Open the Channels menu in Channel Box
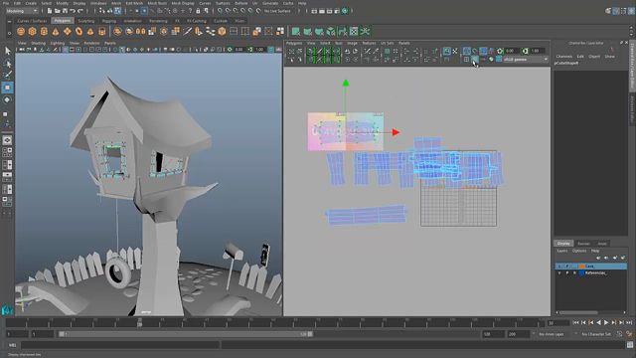This screenshot has height=358, width=636. (x=564, y=57)
